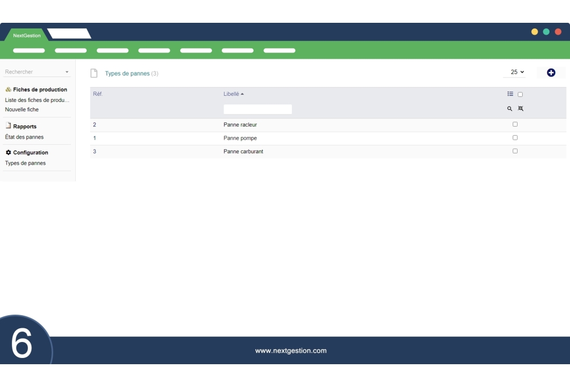Check the box for Panne racleur

point(515,124)
